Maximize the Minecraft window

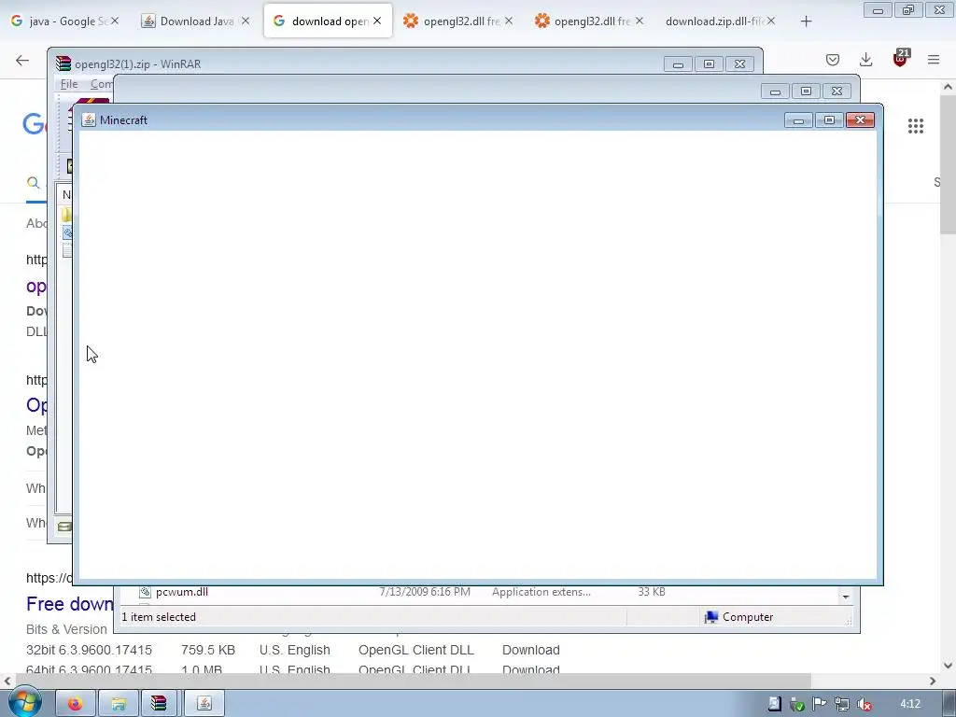829,120
